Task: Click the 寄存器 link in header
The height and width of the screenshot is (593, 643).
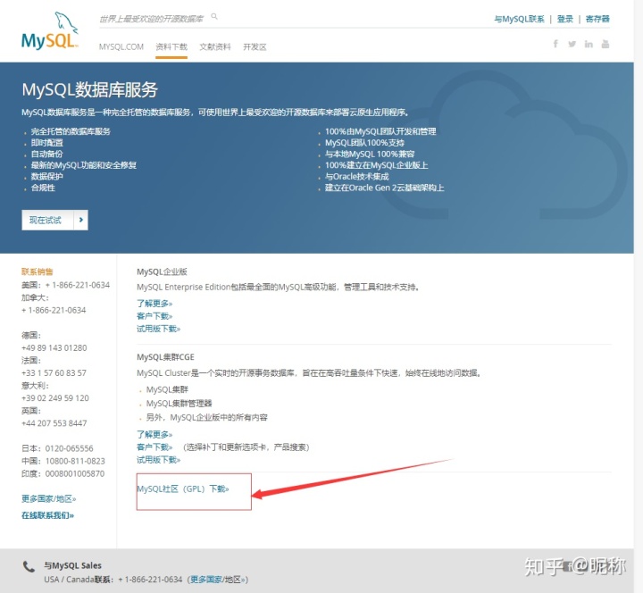Action: [x=597, y=19]
